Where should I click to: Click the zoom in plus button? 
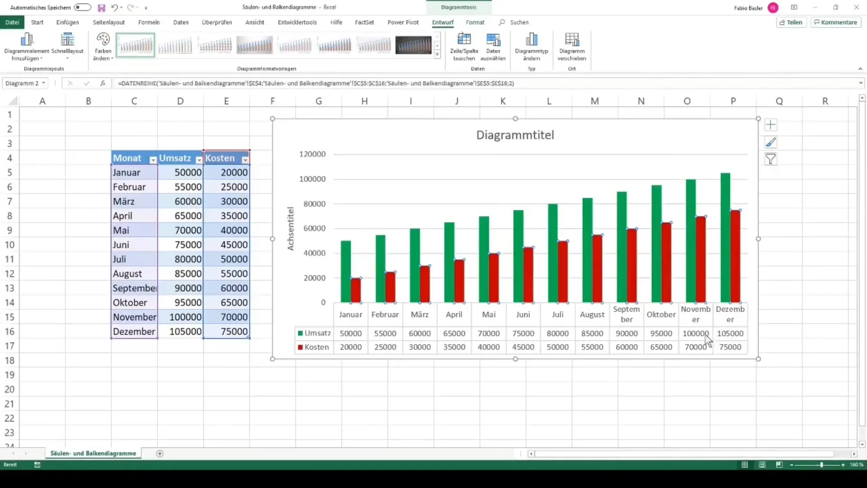843,465
